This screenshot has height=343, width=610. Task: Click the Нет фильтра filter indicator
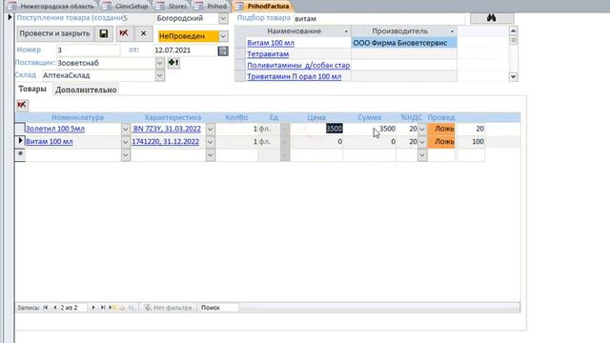[x=169, y=308]
